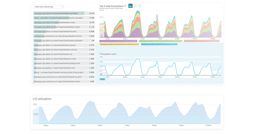Click the I/O utilization chart area
Screen dimensions: 256x134
pyautogui.click(x=128, y=115)
